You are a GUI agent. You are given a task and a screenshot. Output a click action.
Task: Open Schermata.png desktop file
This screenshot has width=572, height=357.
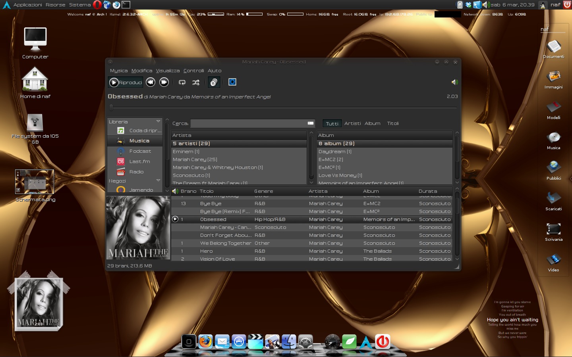click(35, 186)
